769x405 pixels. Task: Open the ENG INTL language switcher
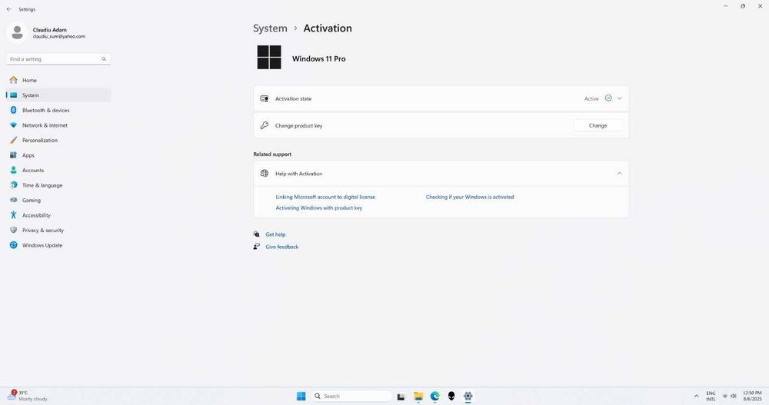[x=711, y=397]
